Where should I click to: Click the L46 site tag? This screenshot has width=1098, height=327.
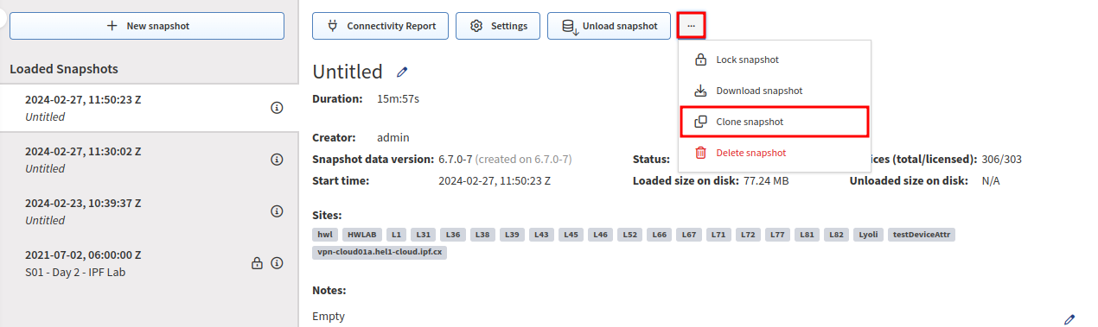click(x=600, y=235)
